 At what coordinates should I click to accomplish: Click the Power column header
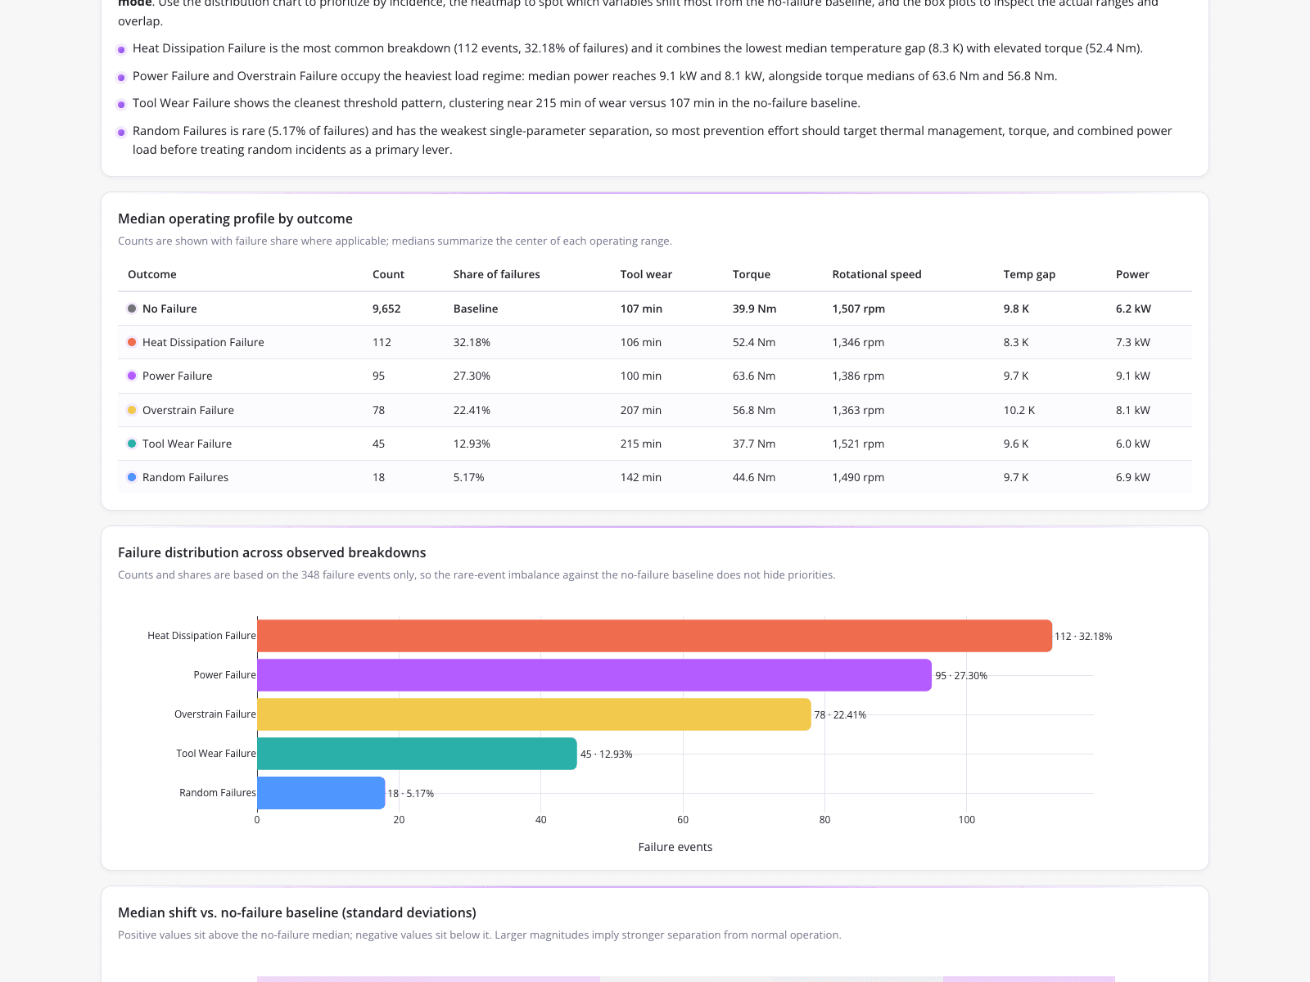[x=1132, y=274]
